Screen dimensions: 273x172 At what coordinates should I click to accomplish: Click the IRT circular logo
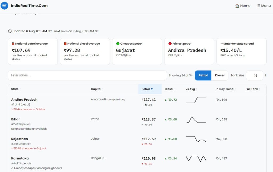pos(4,6)
